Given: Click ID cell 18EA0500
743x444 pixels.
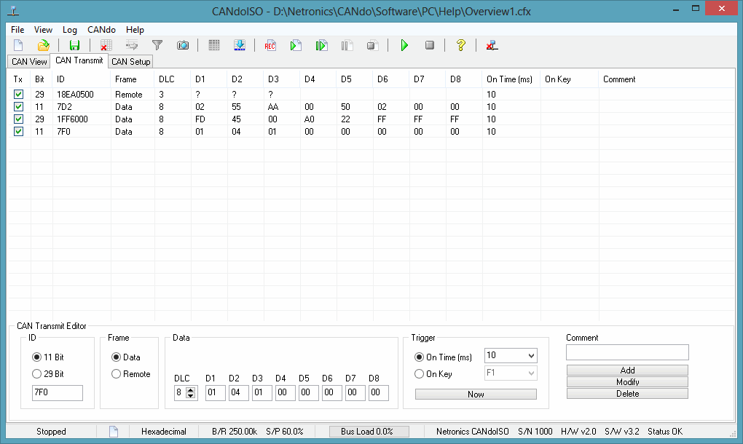Looking at the screenshot, I should pos(75,95).
